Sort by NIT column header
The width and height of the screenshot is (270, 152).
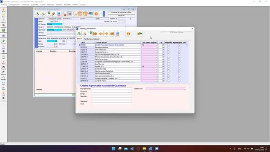pos(87,42)
